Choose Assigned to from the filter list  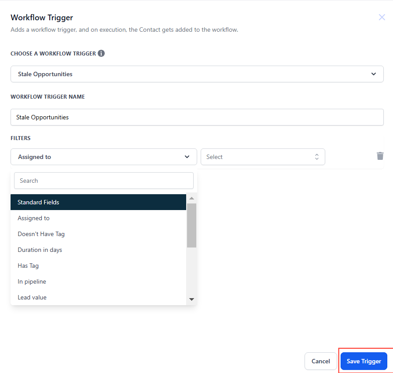tap(33, 218)
